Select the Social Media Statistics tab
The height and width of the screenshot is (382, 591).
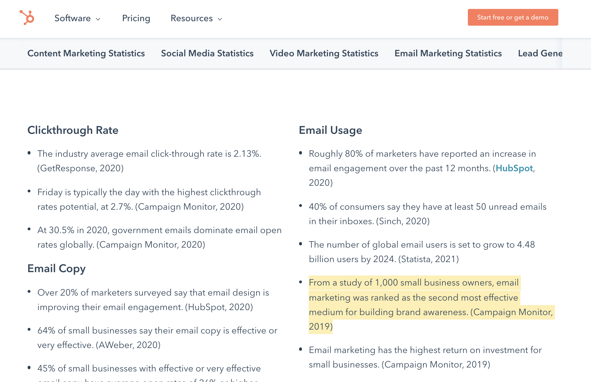(x=207, y=53)
